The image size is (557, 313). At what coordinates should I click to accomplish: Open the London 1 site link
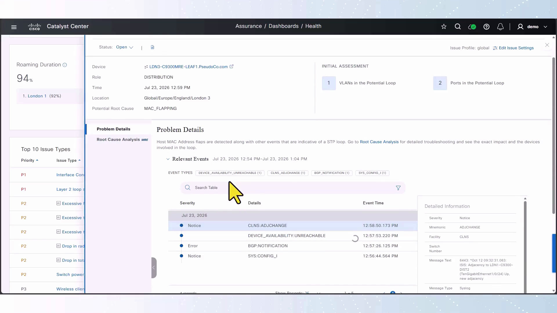(x=37, y=96)
